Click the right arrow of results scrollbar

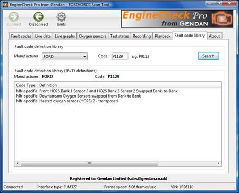point(218,163)
